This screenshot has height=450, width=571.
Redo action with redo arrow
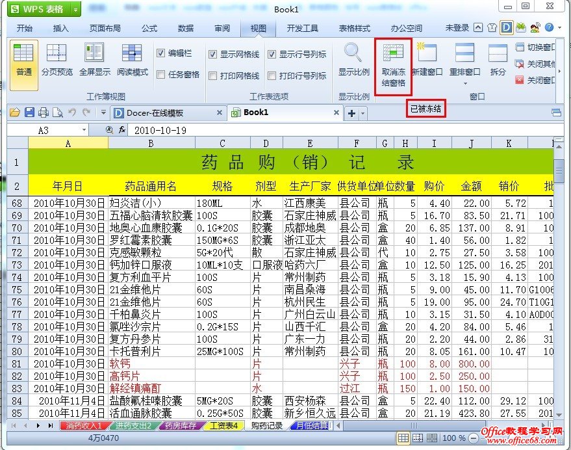click(x=86, y=112)
